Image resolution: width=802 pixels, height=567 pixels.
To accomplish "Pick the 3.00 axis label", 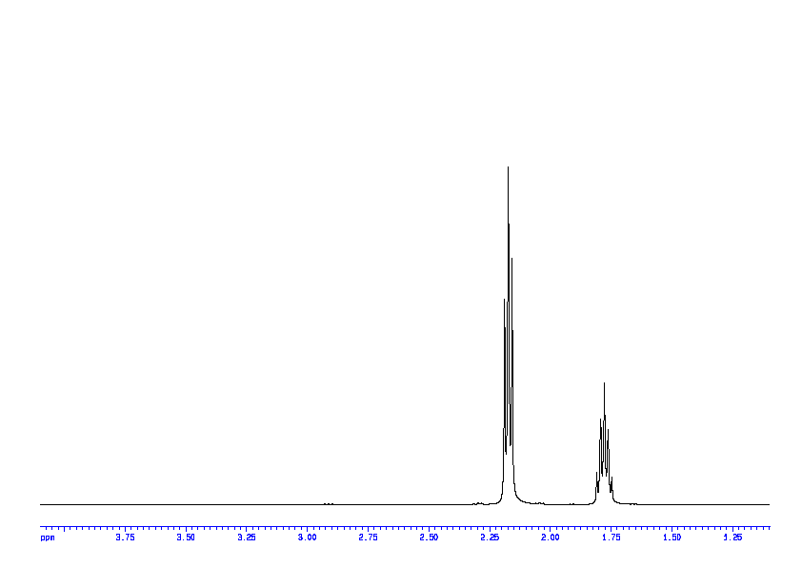I will 307,538.
